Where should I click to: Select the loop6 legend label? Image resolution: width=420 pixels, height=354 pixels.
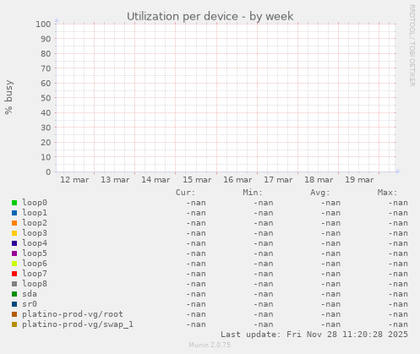pos(35,264)
